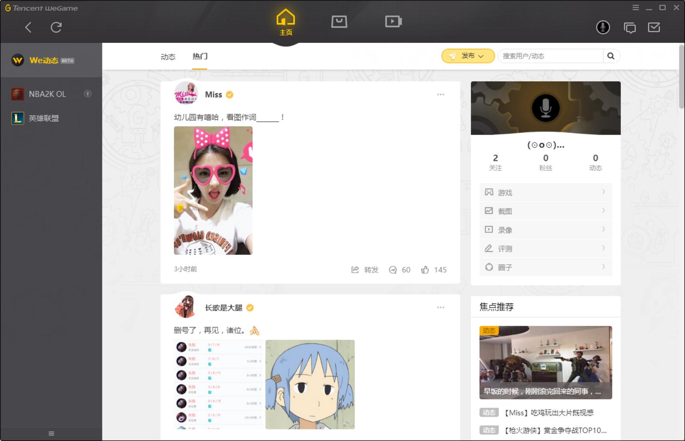This screenshot has height=441, width=685.
Task: Click the profile microphone avatar
Action: 546,108
